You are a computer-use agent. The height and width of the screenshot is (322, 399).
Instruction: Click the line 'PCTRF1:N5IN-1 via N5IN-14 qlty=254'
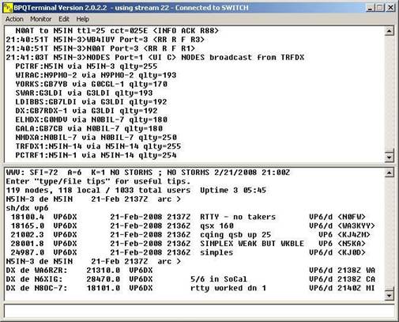[96, 155]
